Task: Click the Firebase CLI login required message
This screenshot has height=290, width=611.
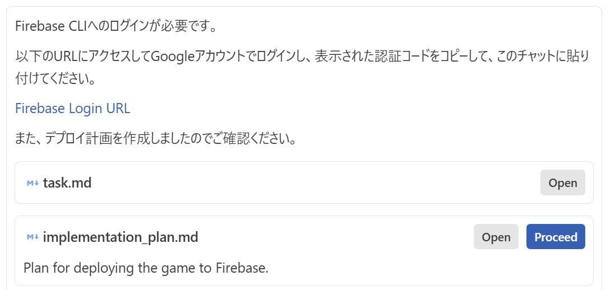Action: pyautogui.click(x=116, y=26)
